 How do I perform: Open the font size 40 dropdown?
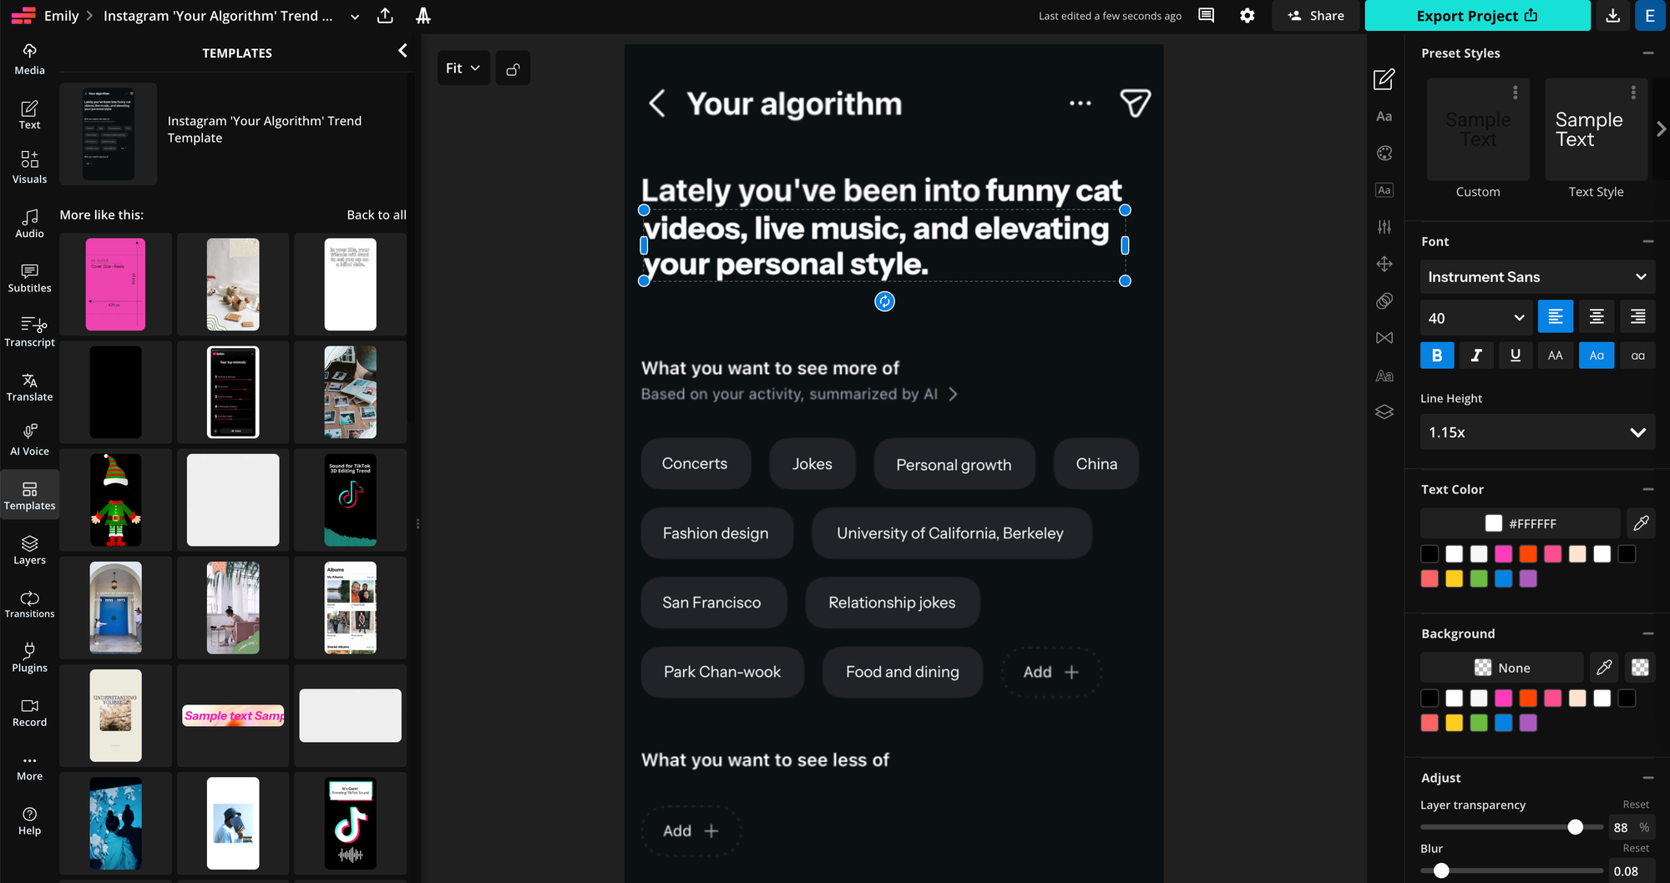1475,318
